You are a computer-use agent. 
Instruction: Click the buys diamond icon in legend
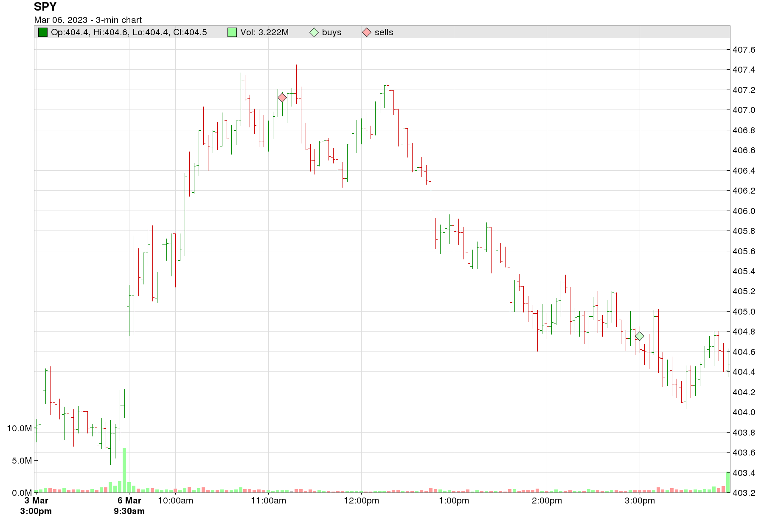314,32
